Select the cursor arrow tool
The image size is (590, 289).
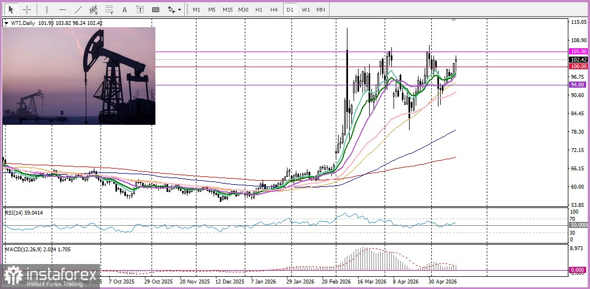11,9
